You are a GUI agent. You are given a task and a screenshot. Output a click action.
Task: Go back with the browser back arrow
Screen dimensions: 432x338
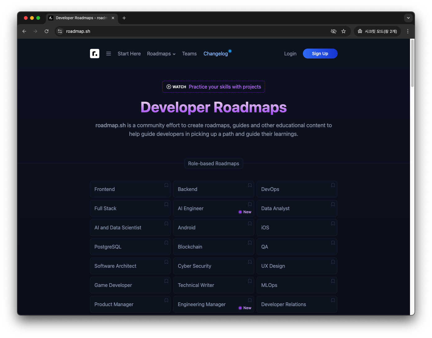click(x=24, y=31)
